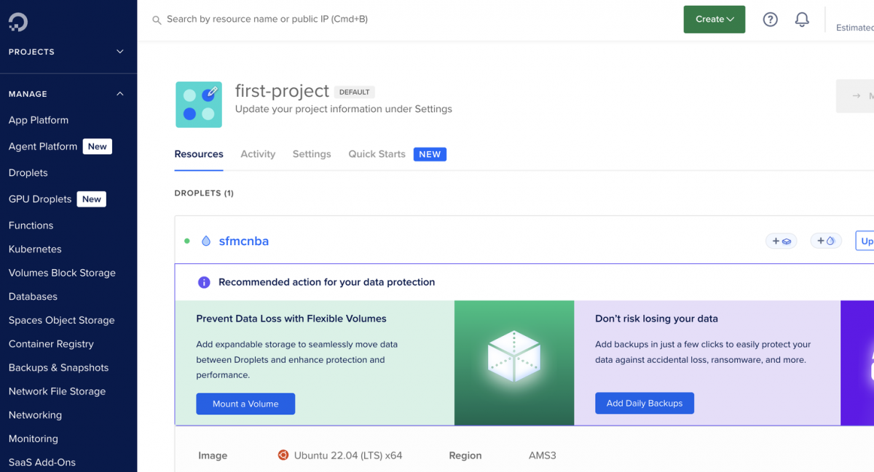Collapse the Manage section in sidebar
This screenshot has width=874, height=472.
[120, 94]
